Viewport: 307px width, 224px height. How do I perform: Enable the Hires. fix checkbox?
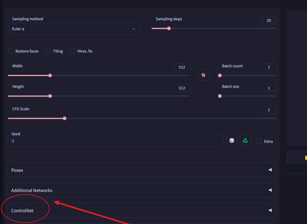click(72, 51)
